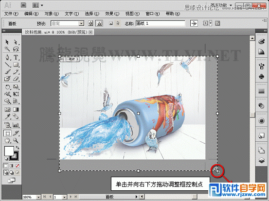Viewport: 269px width, 201px height.
Task: Select the Pen tool
Action: coord(7,57)
